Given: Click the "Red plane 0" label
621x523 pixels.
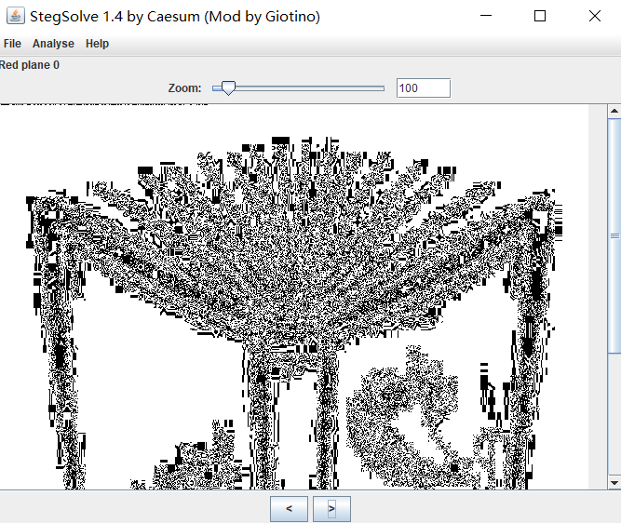Looking at the screenshot, I should click(30, 65).
